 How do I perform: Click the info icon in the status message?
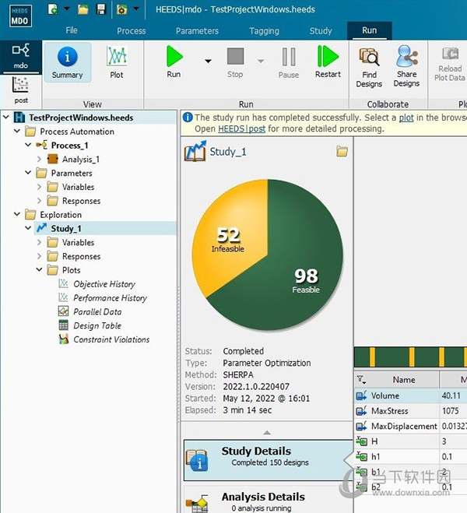tap(188, 117)
